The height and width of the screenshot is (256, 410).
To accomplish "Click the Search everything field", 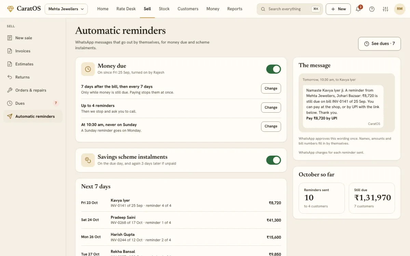I will pos(290,9).
